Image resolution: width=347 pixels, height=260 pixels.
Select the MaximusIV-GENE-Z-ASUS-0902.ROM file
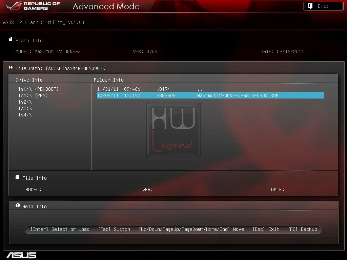pos(210,95)
